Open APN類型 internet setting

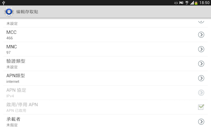105,78
